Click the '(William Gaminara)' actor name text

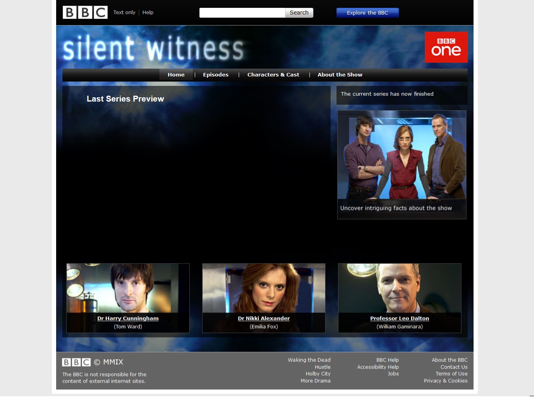coord(400,327)
